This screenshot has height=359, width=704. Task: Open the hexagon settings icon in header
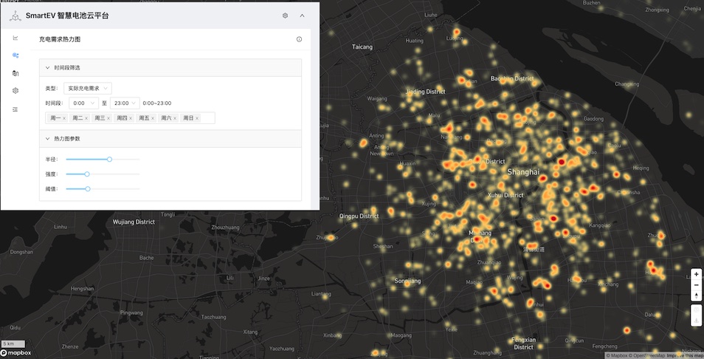click(285, 16)
